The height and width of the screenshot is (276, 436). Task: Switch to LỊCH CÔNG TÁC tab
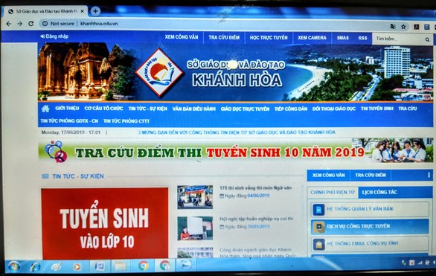coord(379,193)
